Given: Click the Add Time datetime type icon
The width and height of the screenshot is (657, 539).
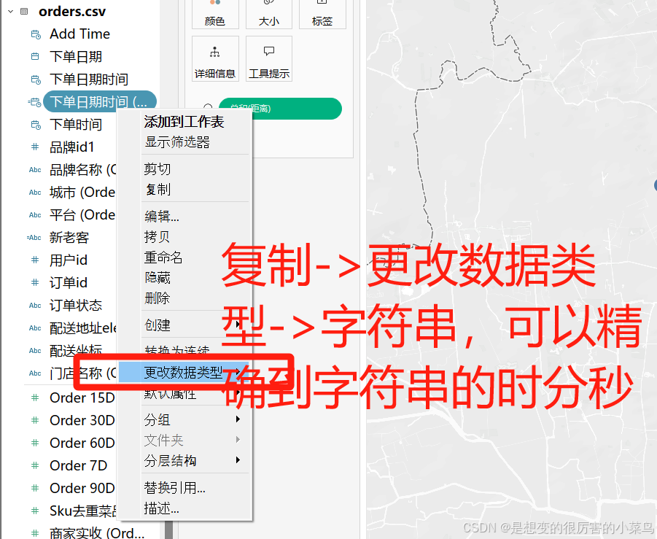Looking at the screenshot, I should [x=36, y=34].
